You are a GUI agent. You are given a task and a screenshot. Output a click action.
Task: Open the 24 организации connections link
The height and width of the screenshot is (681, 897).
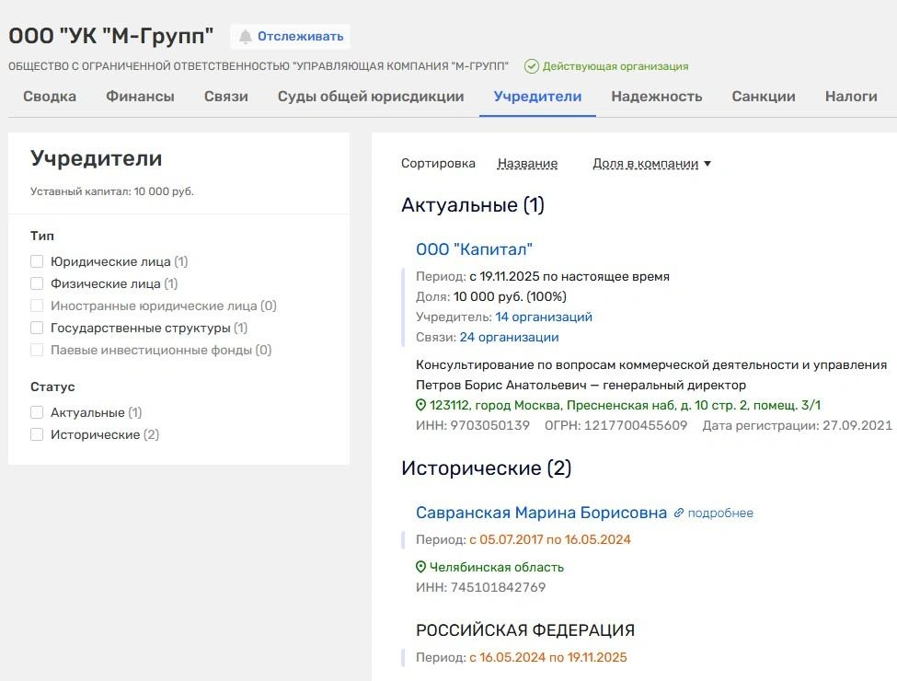[x=509, y=338]
